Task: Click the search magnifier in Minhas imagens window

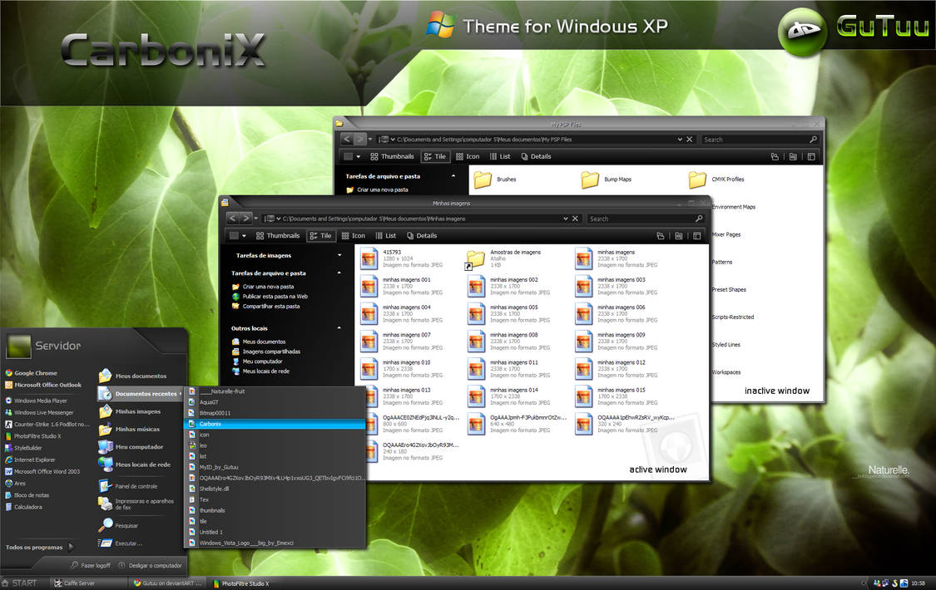Action: coord(699,219)
